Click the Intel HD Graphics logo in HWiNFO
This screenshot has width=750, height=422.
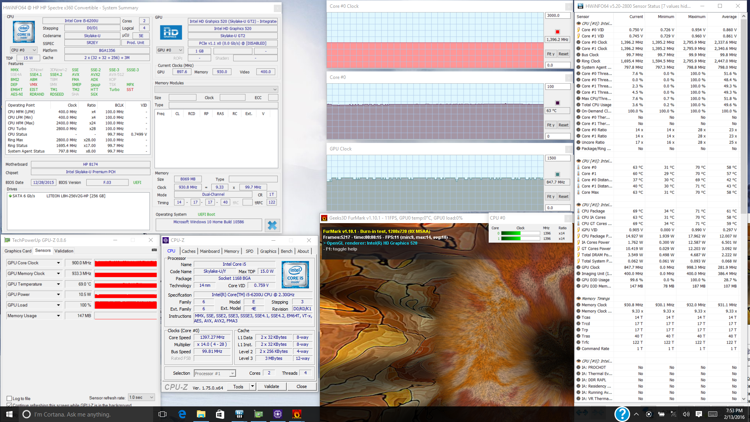[171, 32]
